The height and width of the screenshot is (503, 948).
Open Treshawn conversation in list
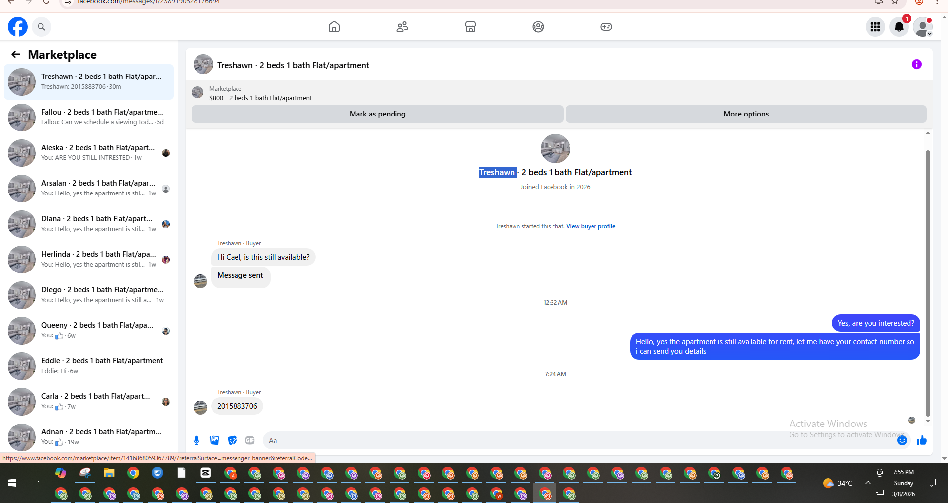(89, 81)
